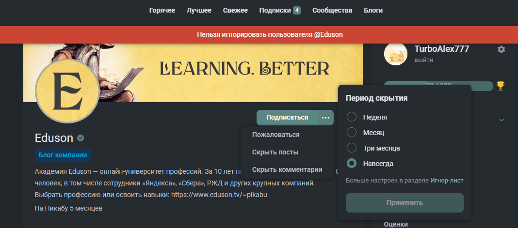This screenshot has height=228, width=518.
Task: Select the Неделя hiding period
Action: (352, 117)
